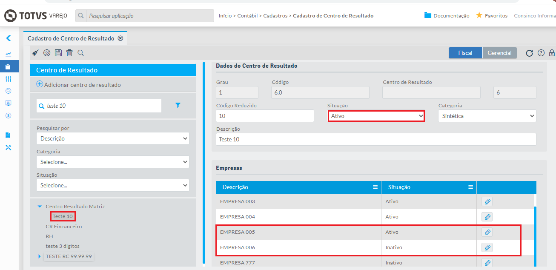Select Teste 10 in the tree
Screen dimensions: 556x270
(63, 216)
